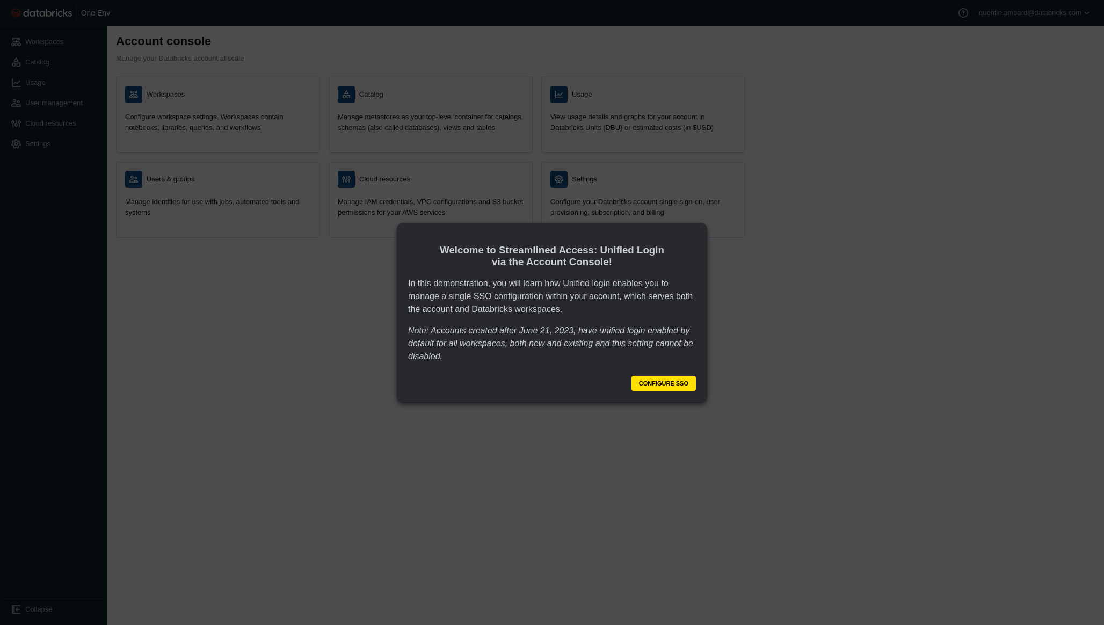This screenshot has height=625, width=1104.
Task: Click the Workspaces sidebar icon
Action: point(16,42)
